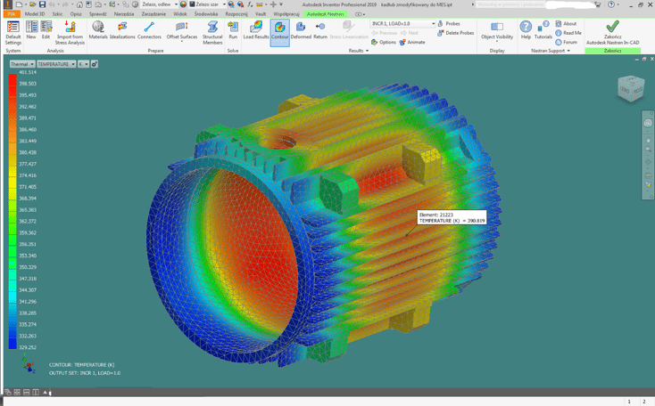Select document tab 1 in status bar

coord(629,402)
